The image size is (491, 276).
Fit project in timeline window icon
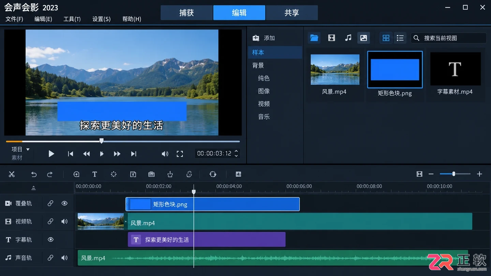(419, 174)
